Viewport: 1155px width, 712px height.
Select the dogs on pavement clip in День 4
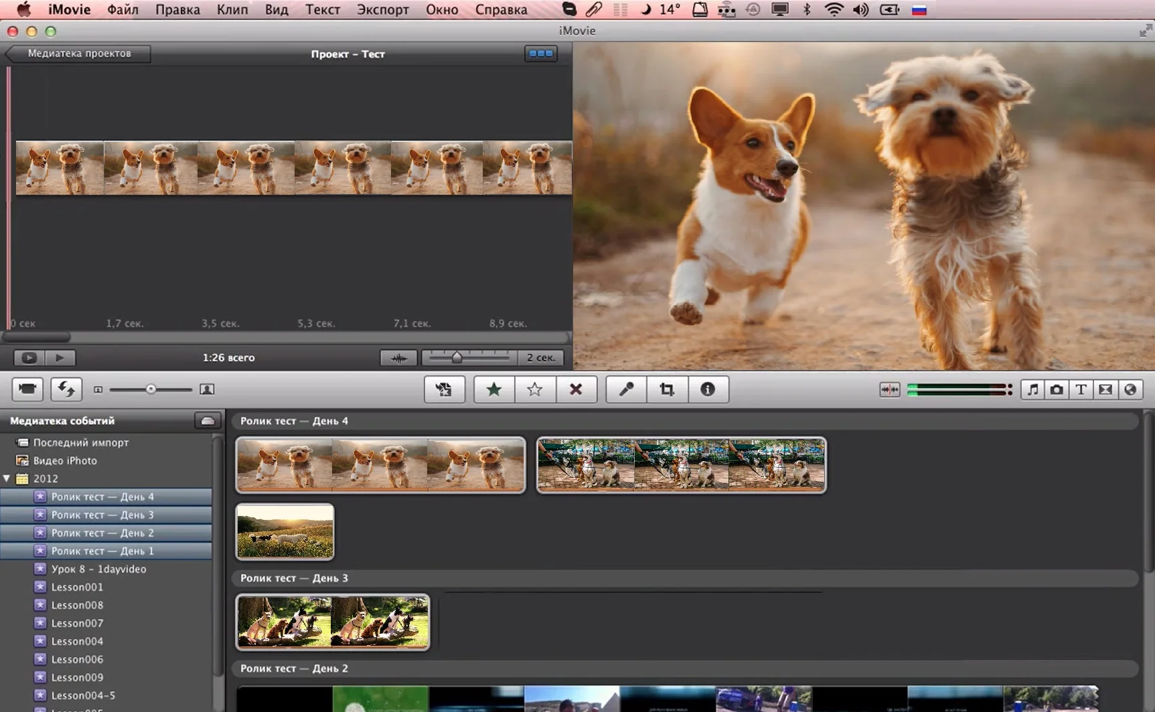pyautogui.click(x=681, y=465)
